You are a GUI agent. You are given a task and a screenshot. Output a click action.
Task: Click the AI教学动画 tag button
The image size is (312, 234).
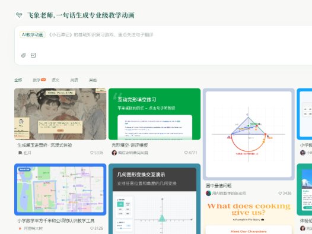pos(32,34)
